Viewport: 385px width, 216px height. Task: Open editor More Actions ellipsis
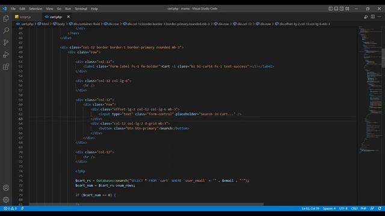(x=380, y=17)
